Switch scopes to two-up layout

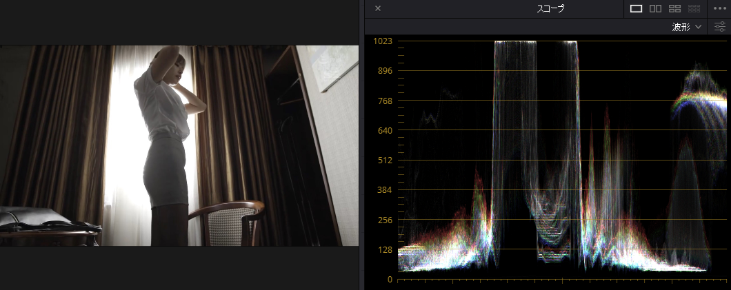(x=655, y=8)
